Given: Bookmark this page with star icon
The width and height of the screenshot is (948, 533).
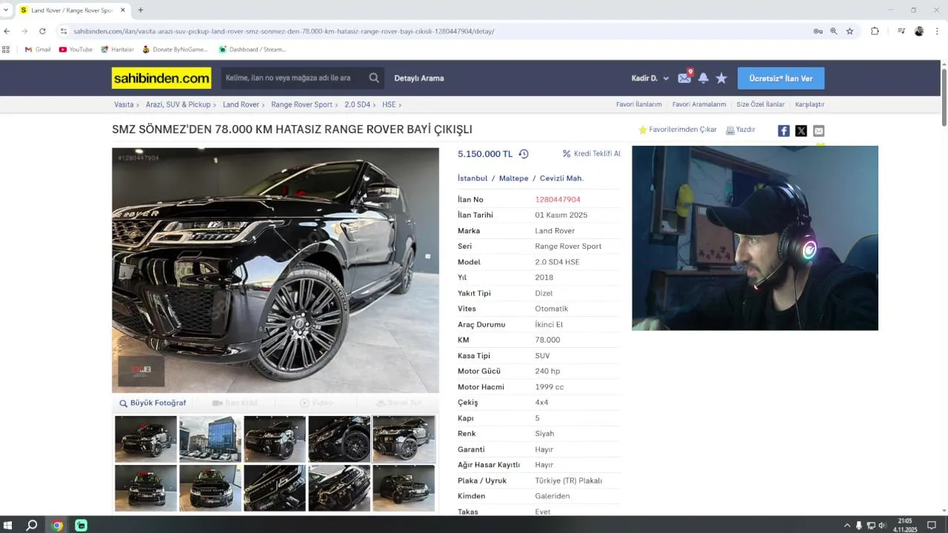Looking at the screenshot, I should click(x=849, y=31).
